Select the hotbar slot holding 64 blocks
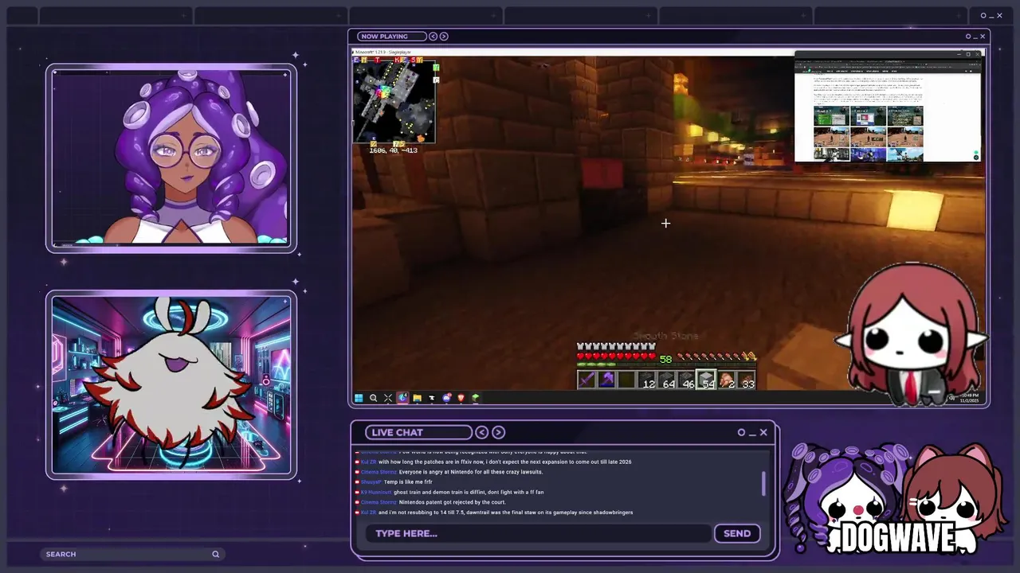This screenshot has width=1020, height=573. tap(667, 380)
